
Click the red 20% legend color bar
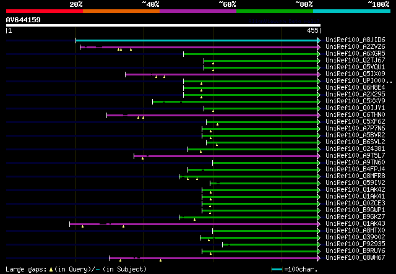pyautogui.click(x=45, y=11)
